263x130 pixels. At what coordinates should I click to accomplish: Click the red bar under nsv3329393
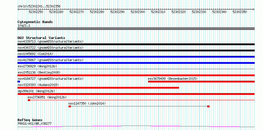coord(98,88)
